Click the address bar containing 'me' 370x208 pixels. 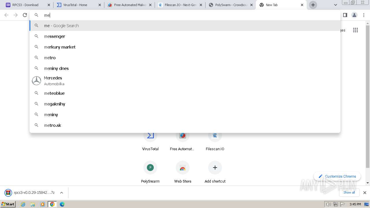[185, 15]
